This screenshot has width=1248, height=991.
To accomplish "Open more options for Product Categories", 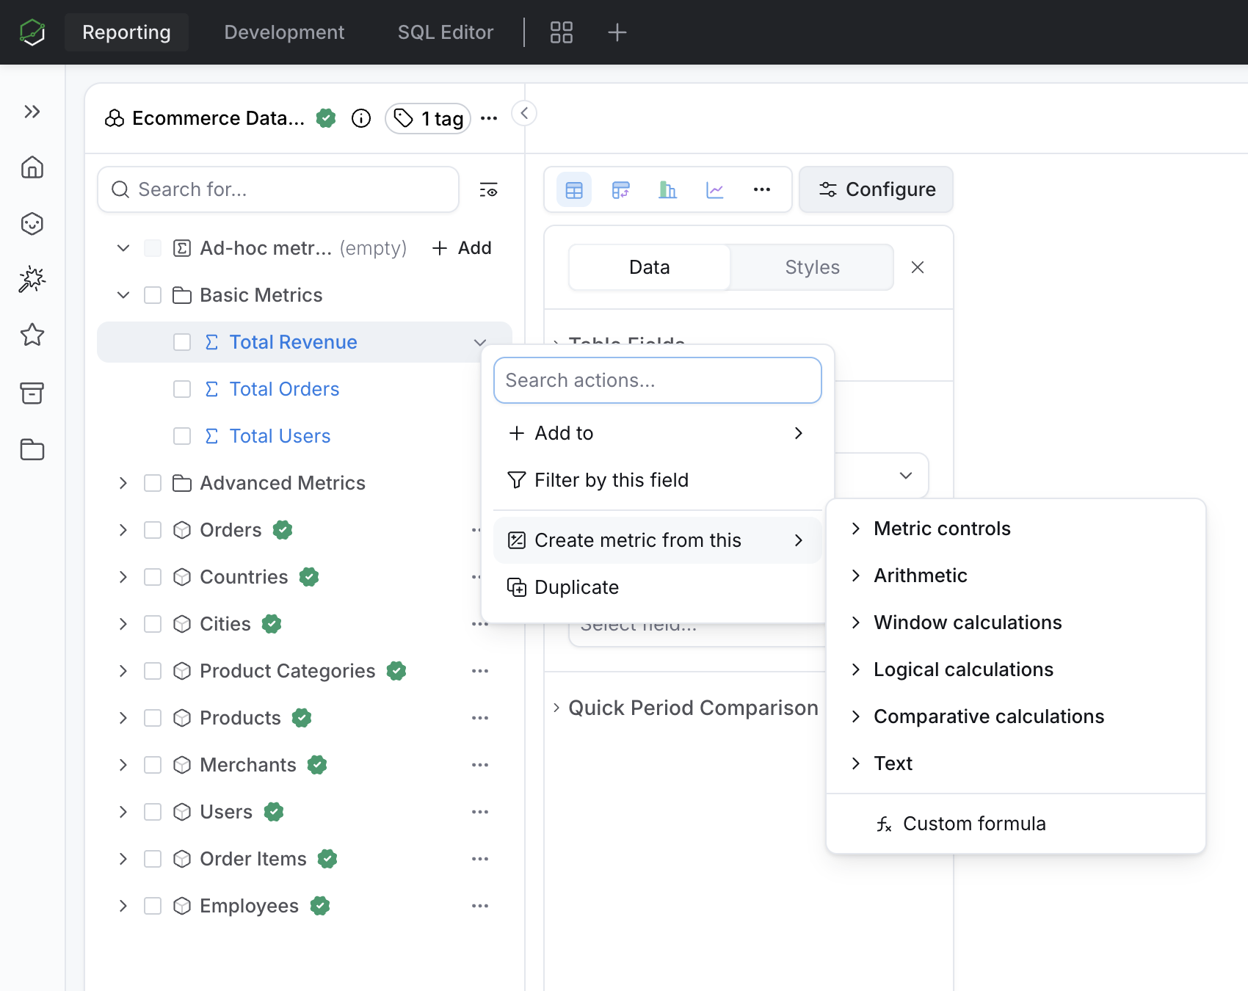I will [x=480, y=671].
